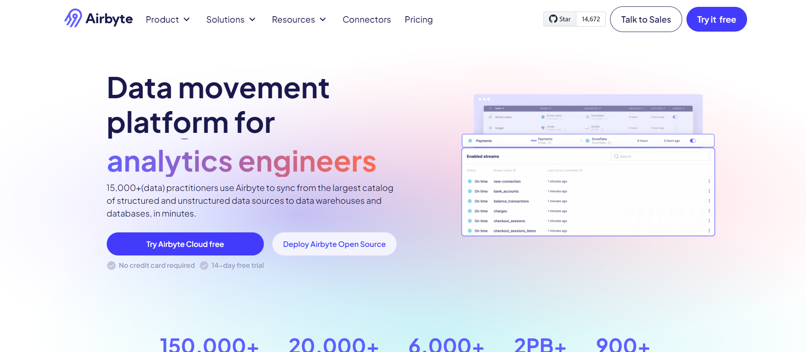The image size is (806, 352).
Task: Open the three-dot menu for checkout_sessions_items
Action: pyautogui.click(x=709, y=231)
